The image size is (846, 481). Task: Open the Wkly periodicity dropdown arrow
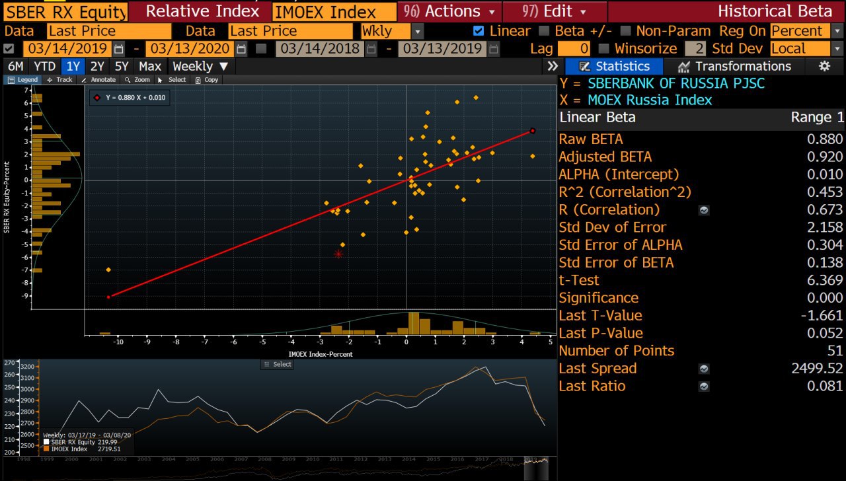point(418,31)
